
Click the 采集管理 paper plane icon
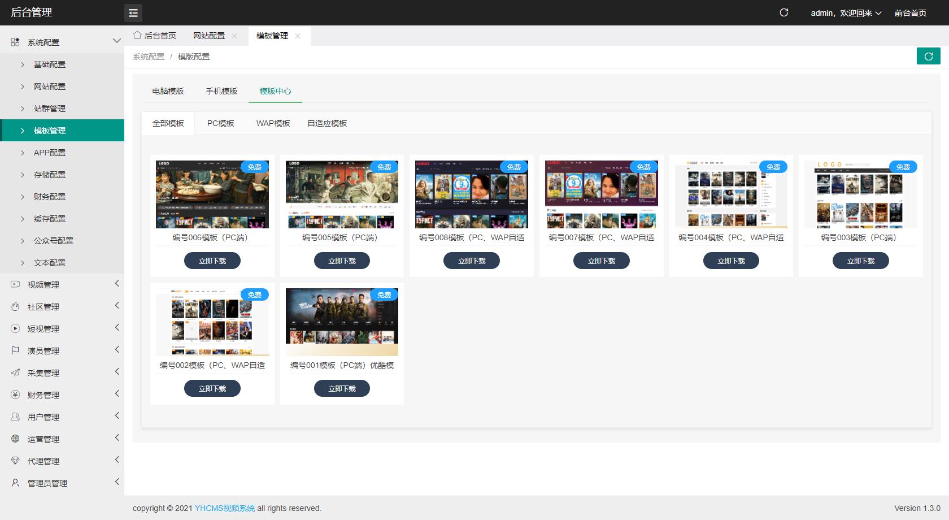click(x=15, y=372)
